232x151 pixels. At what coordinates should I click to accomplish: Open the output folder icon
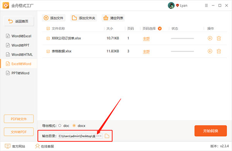[x=107, y=136]
